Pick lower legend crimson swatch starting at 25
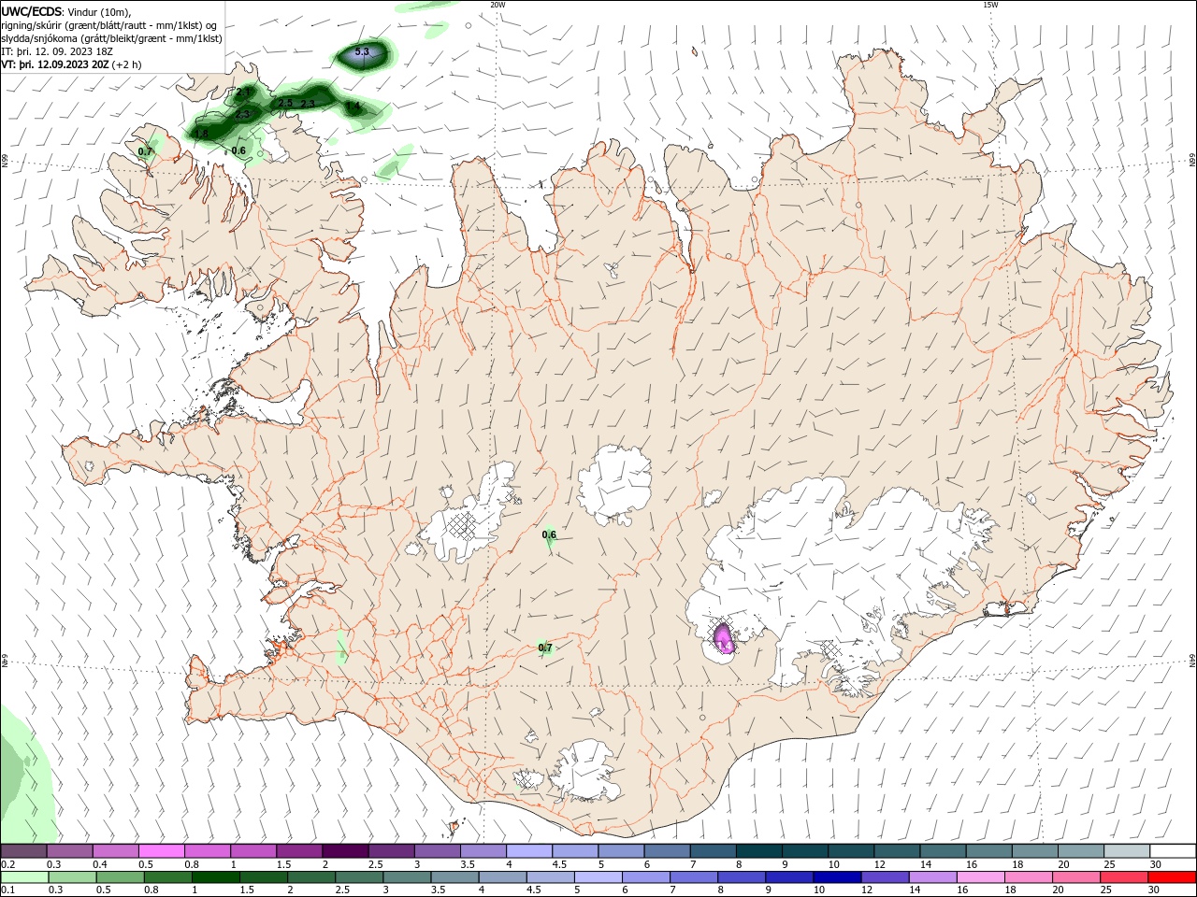Screen dimensions: 1197x897 coord(1124,877)
